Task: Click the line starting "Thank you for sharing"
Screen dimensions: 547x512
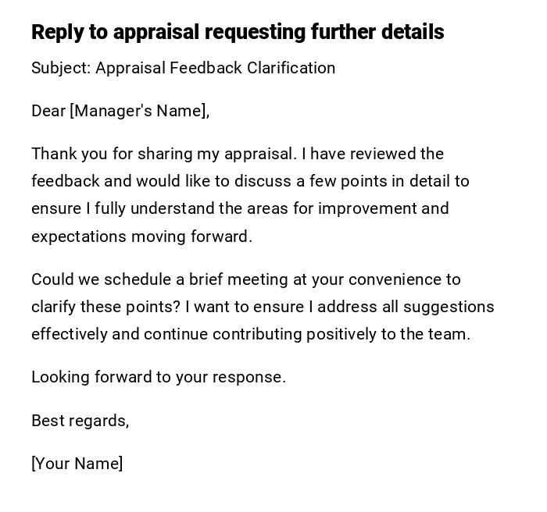Action: [x=237, y=154]
